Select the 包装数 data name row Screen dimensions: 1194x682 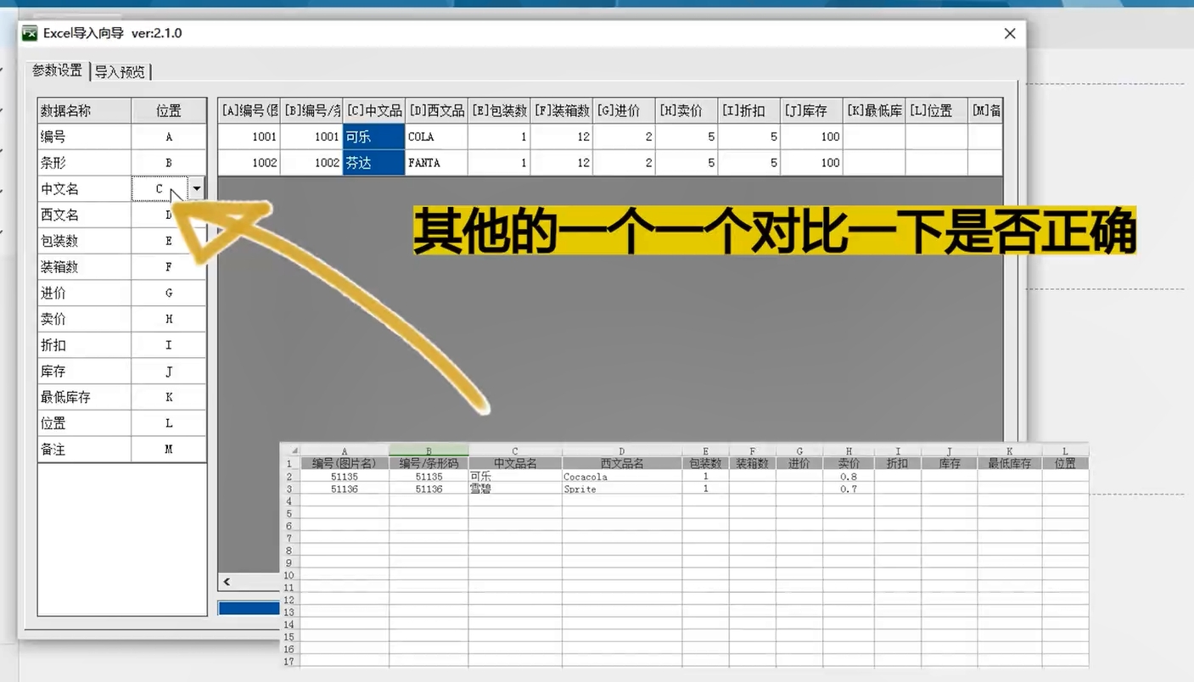pos(85,241)
